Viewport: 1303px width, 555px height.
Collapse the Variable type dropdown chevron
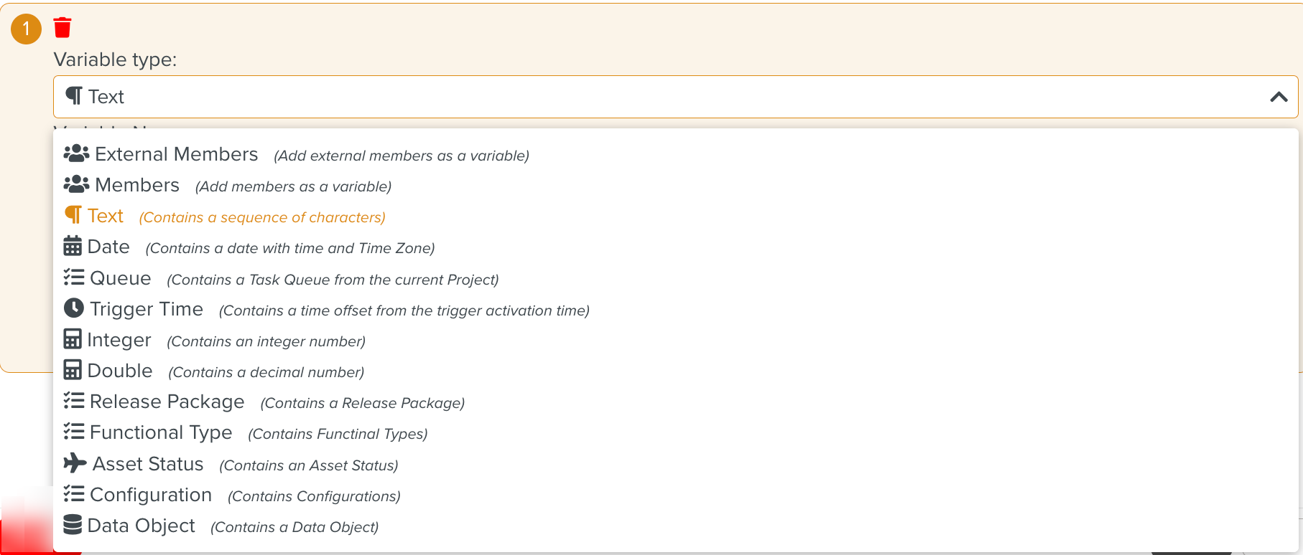click(x=1280, y=96)
